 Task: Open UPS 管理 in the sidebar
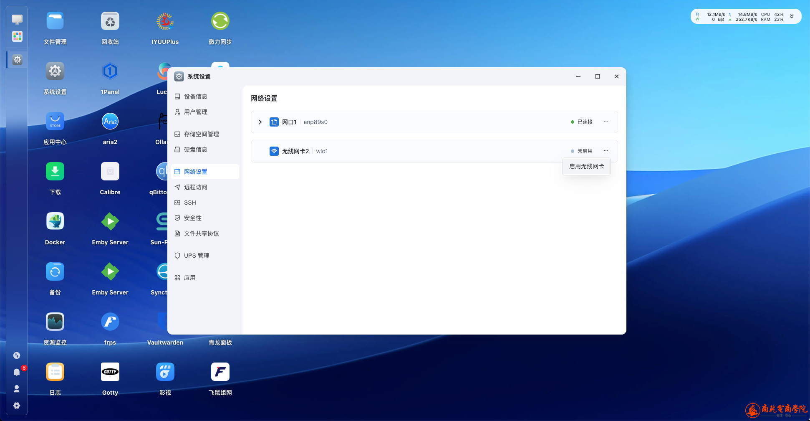pyautogui.click(x=205, y=256)
